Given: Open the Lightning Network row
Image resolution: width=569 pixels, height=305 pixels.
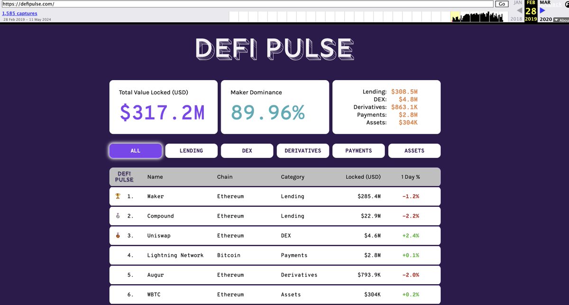Looking at the screenshot, I should tap(275, 255).
